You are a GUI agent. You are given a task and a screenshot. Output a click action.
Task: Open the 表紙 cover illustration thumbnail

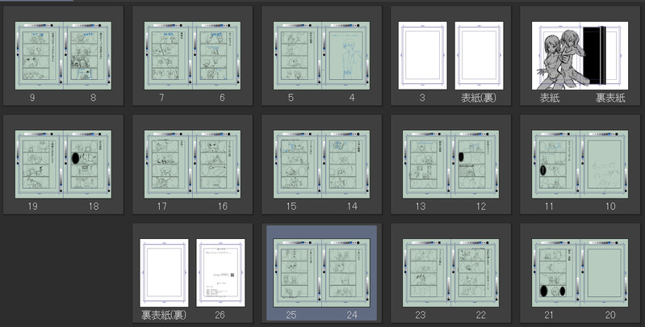click(555, 56)
